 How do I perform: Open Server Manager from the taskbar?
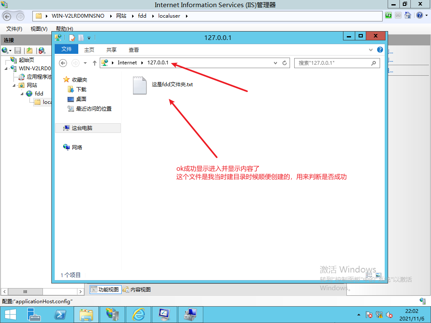34,315
